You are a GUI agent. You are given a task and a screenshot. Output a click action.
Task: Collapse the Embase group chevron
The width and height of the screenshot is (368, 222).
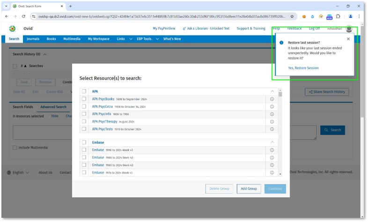pos(272,142)
